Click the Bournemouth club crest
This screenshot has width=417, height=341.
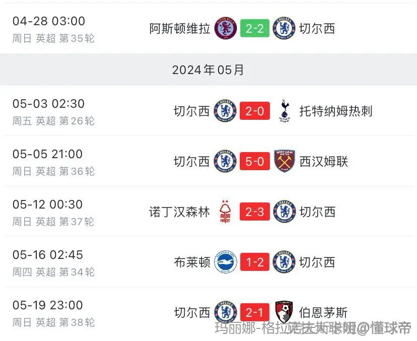(x=284, y=312)
